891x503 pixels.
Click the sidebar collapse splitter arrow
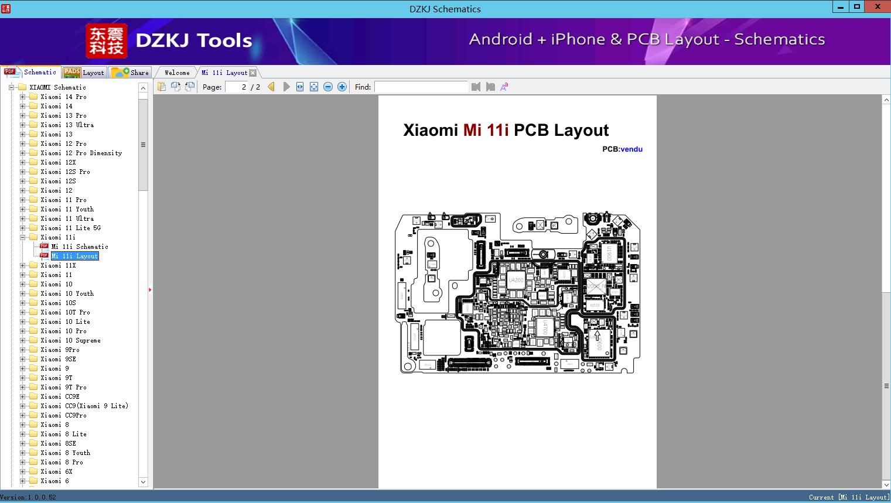(150, 289)
